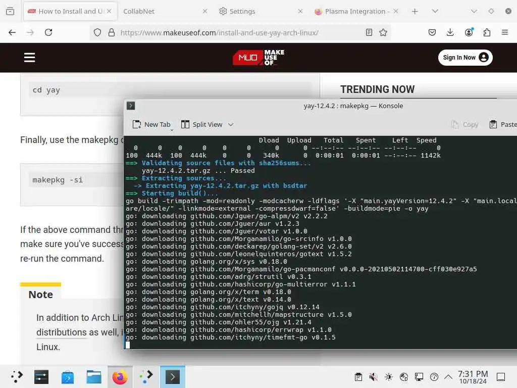
Task: Click the Note heading in article
Action: click(x=40, y=295)
